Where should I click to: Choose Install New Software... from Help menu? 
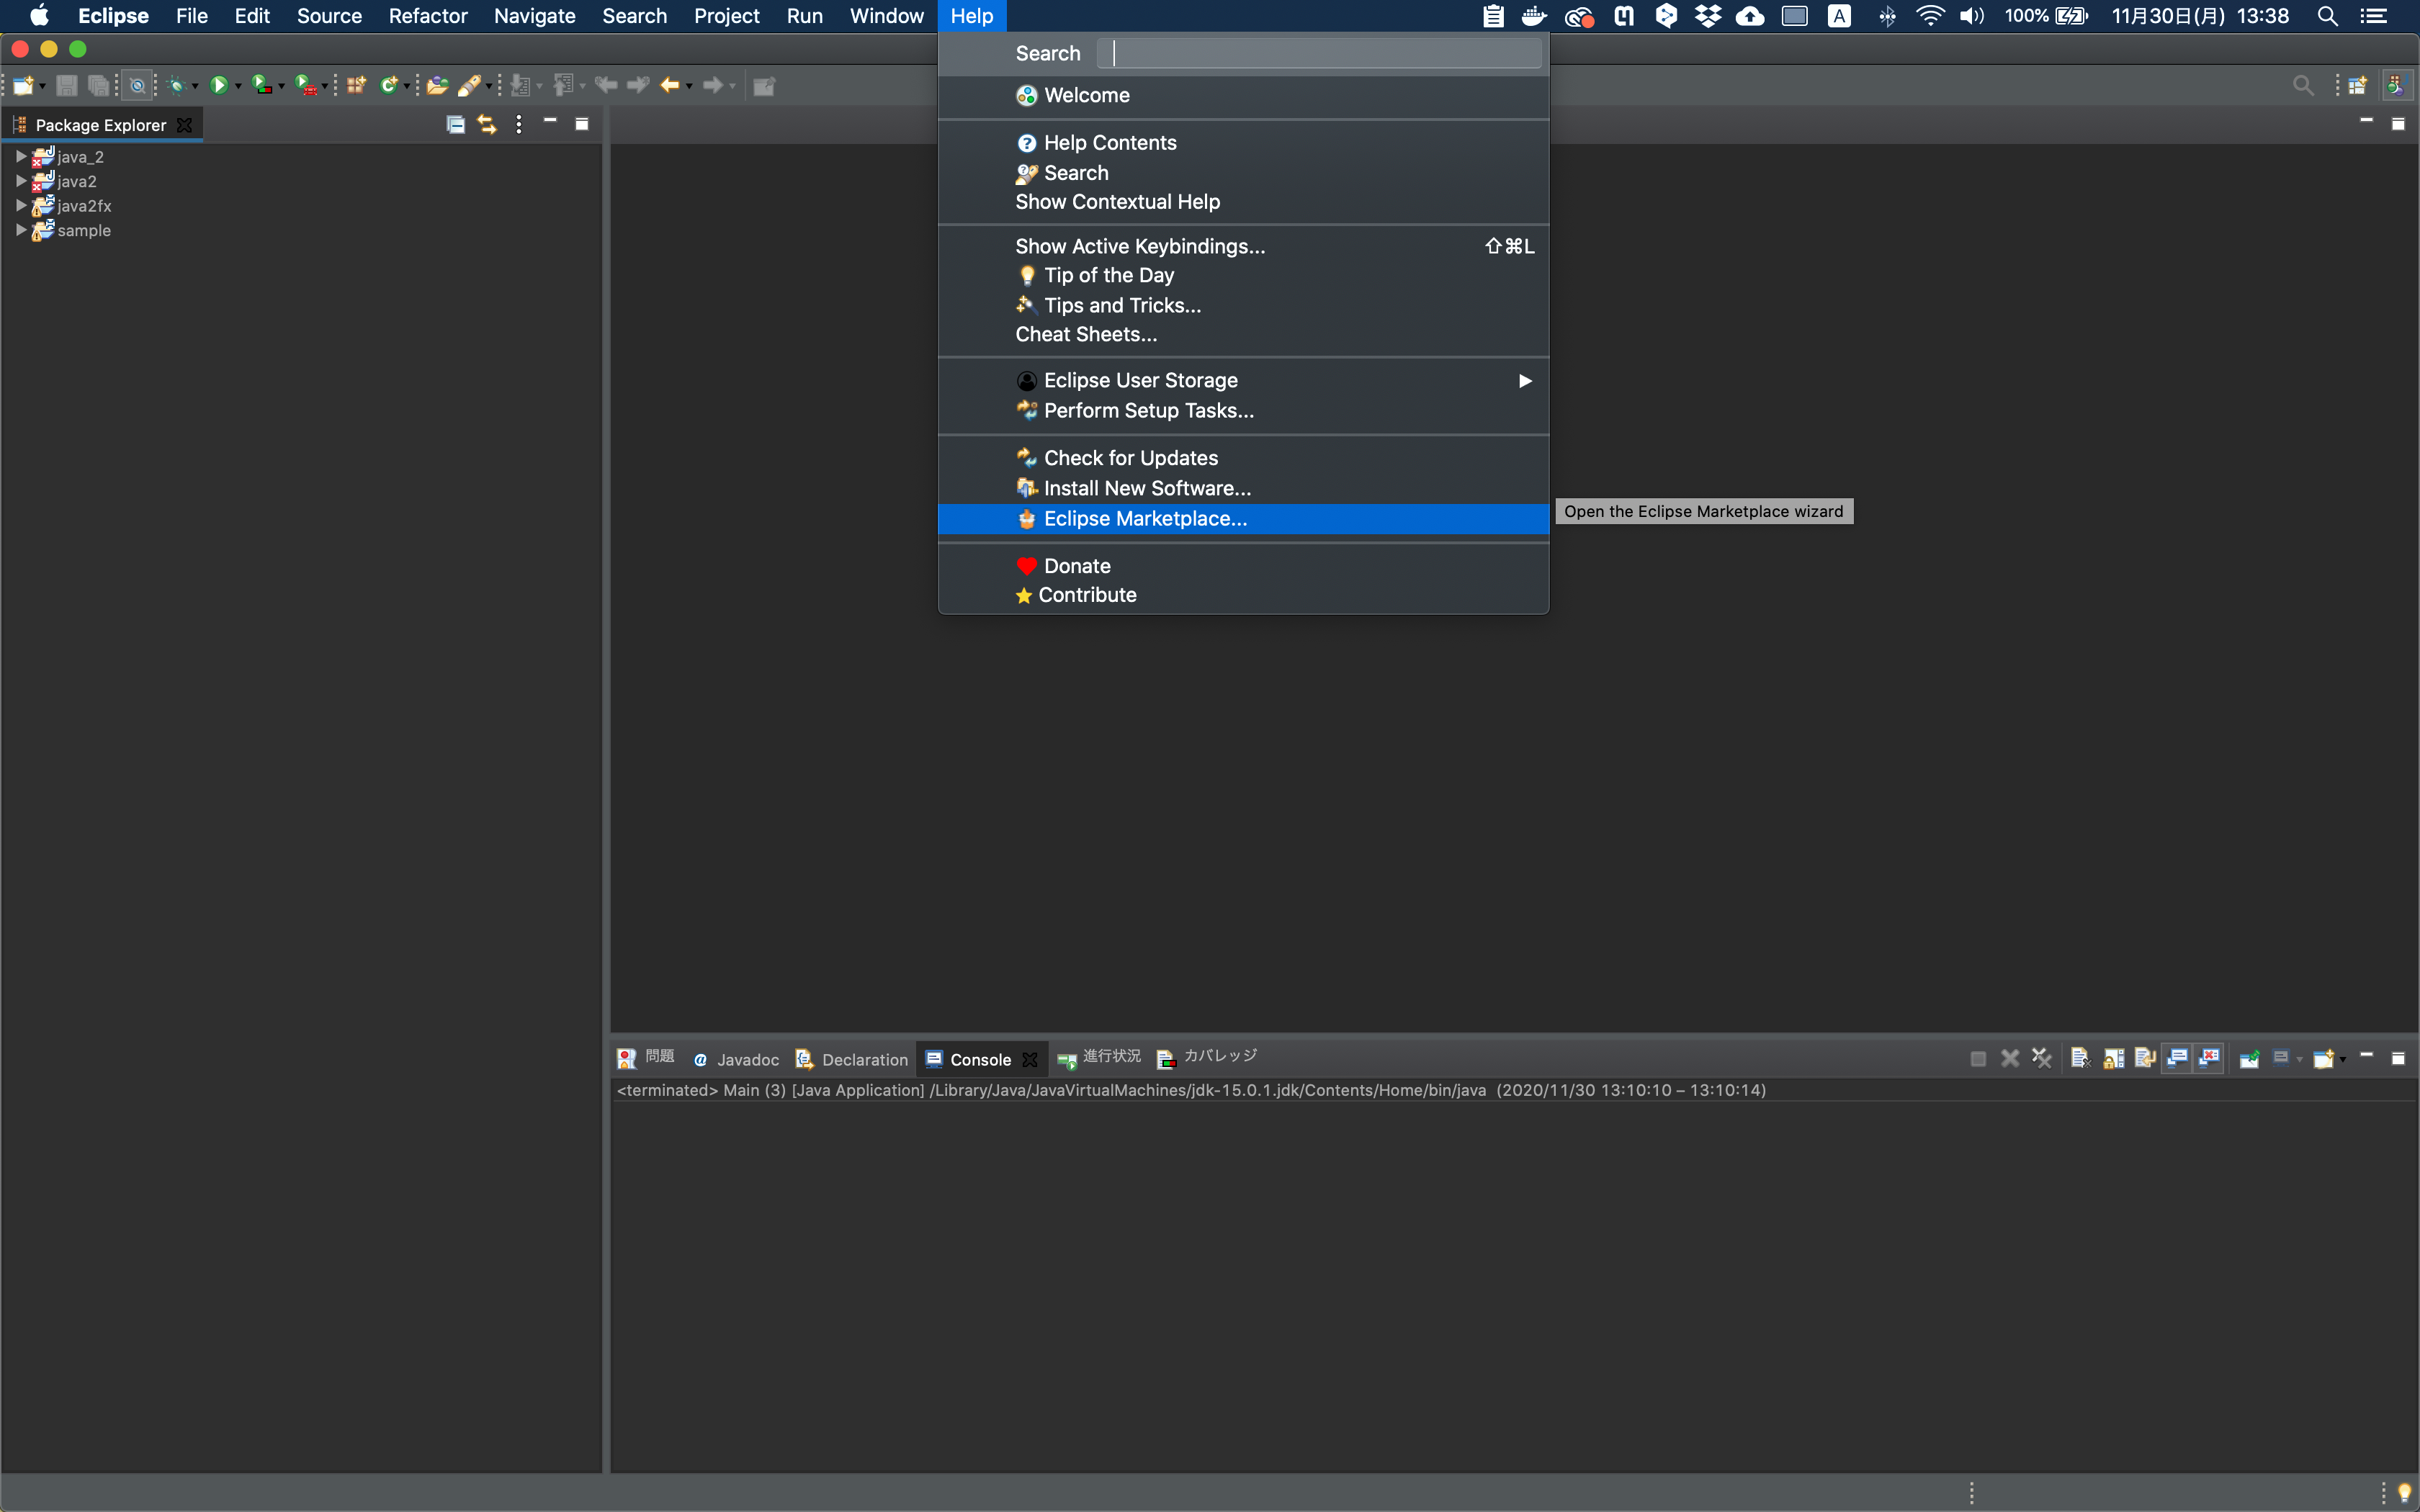(x=1147, y=489)
